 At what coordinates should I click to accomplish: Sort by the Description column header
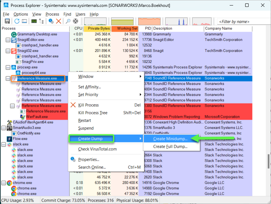pos(178,29)
